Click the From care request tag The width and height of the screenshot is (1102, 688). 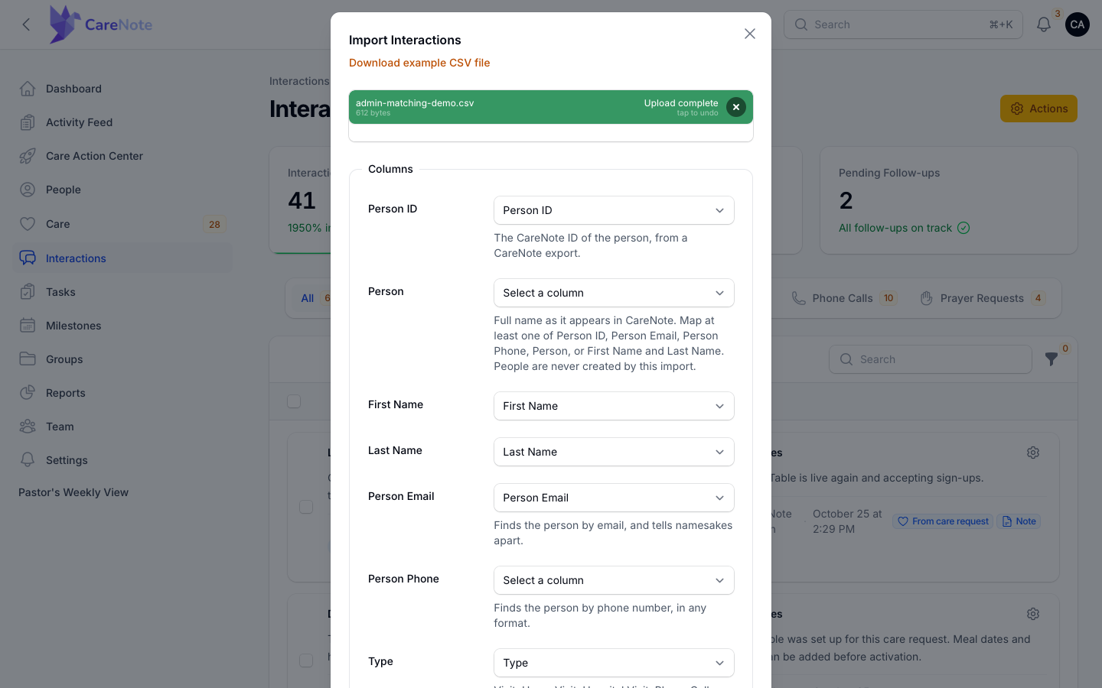(943, 521)
